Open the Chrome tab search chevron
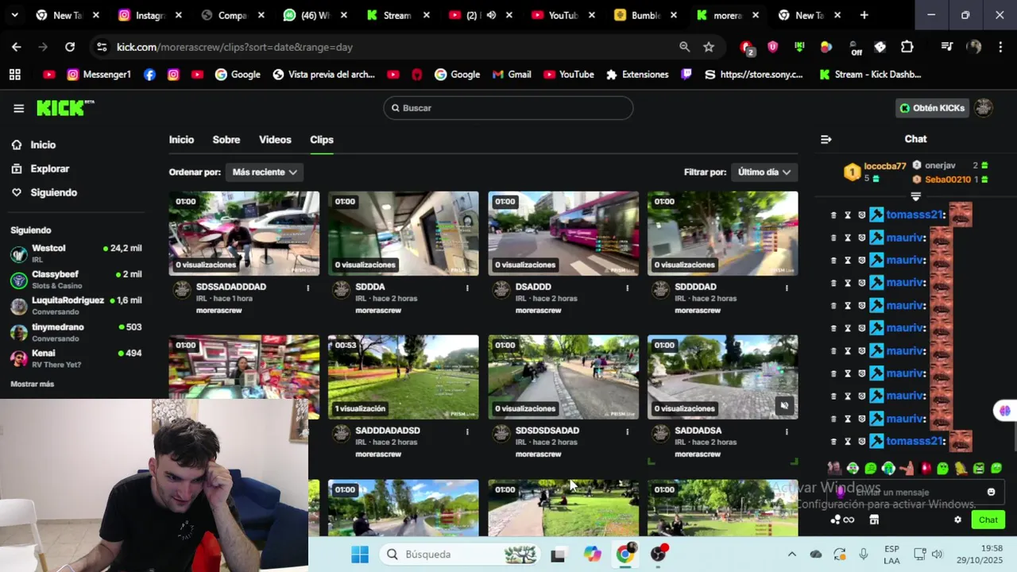The height and width of the screenshot is (572, 1017). tap(14, 15)
